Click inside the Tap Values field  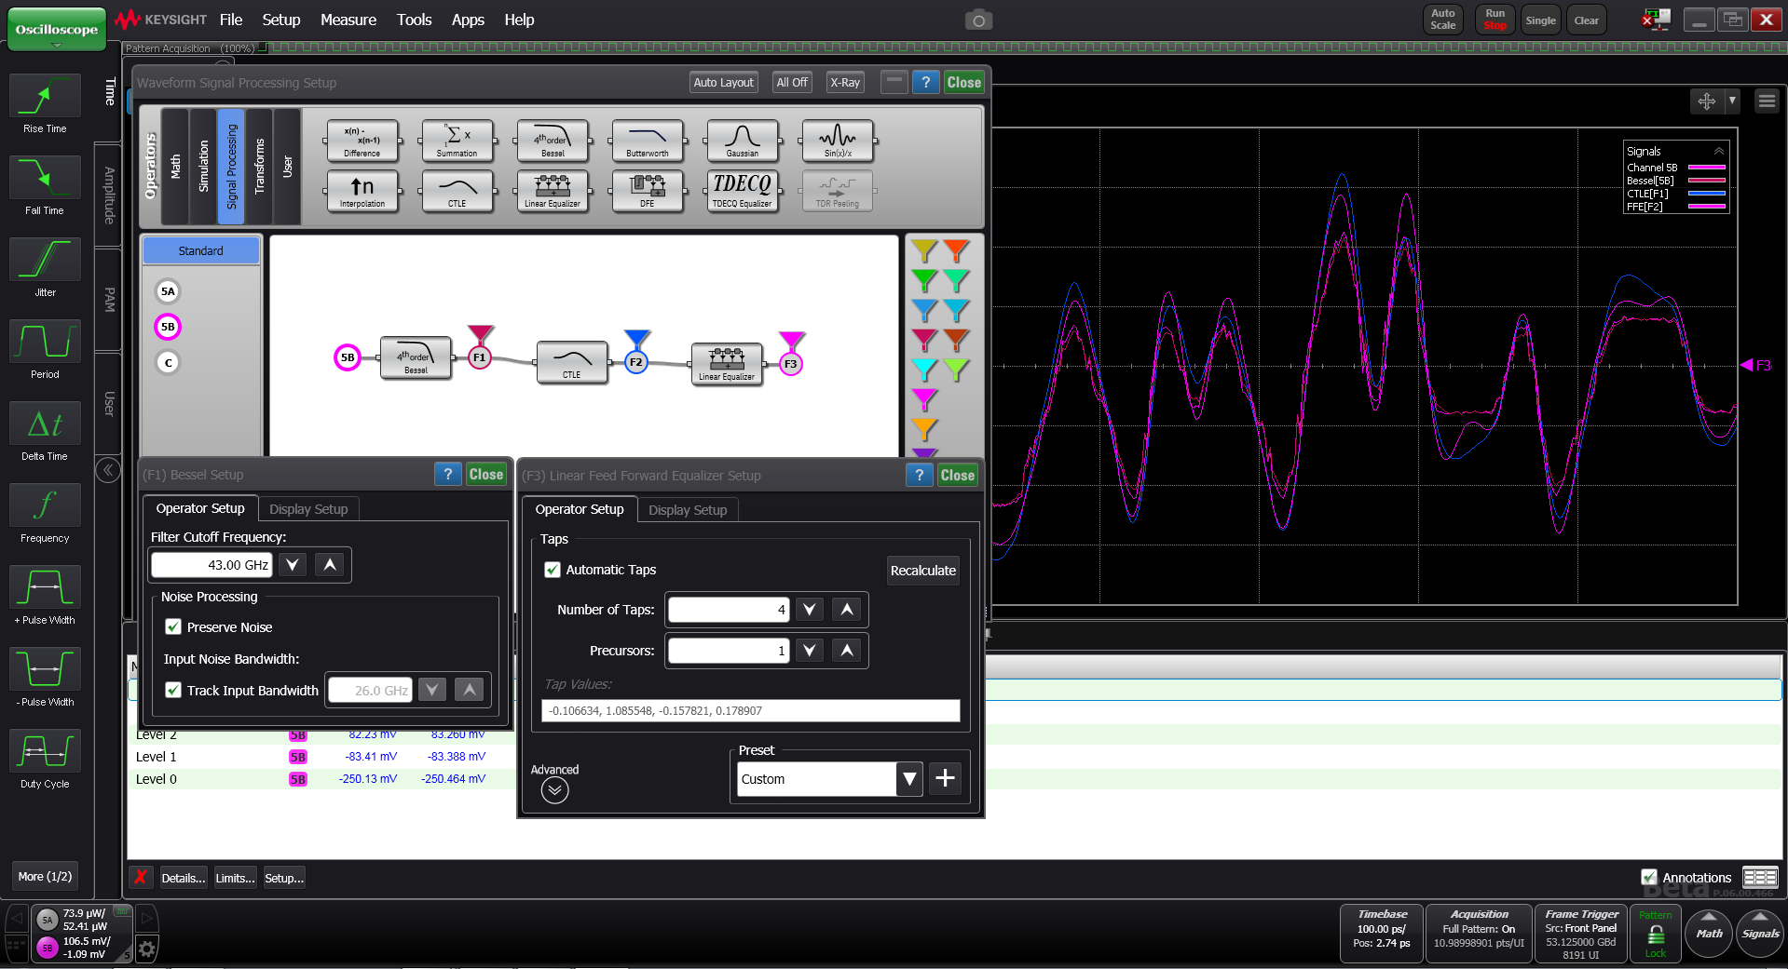(x=749, y=710)
